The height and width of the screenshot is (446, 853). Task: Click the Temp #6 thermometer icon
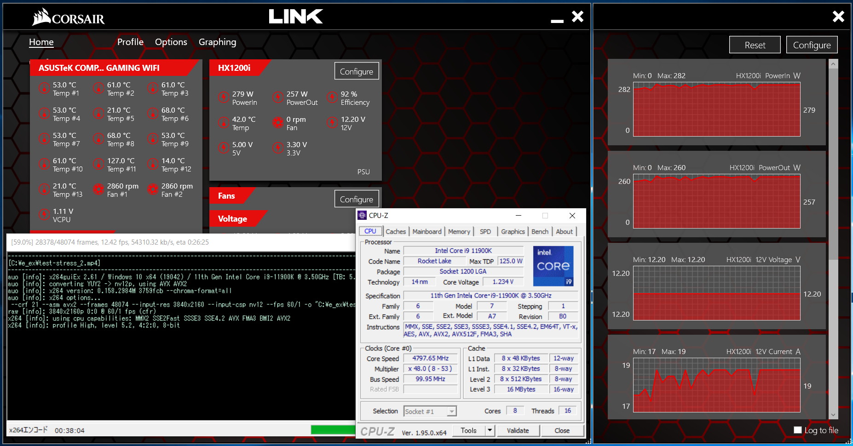click(153, 113)
